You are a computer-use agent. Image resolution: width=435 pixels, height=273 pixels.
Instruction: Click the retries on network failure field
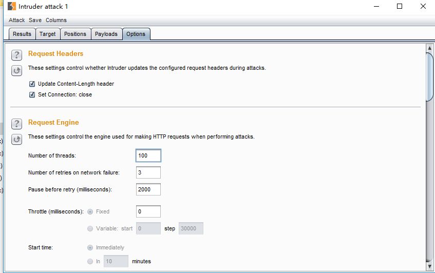(x=148, y=172)
